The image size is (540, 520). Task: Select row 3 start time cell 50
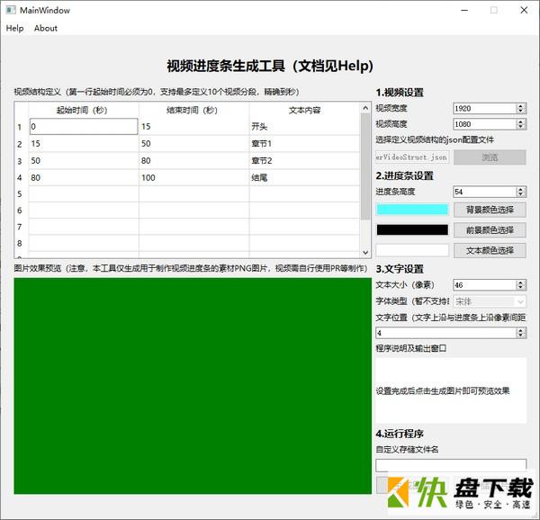coord(84,161)
